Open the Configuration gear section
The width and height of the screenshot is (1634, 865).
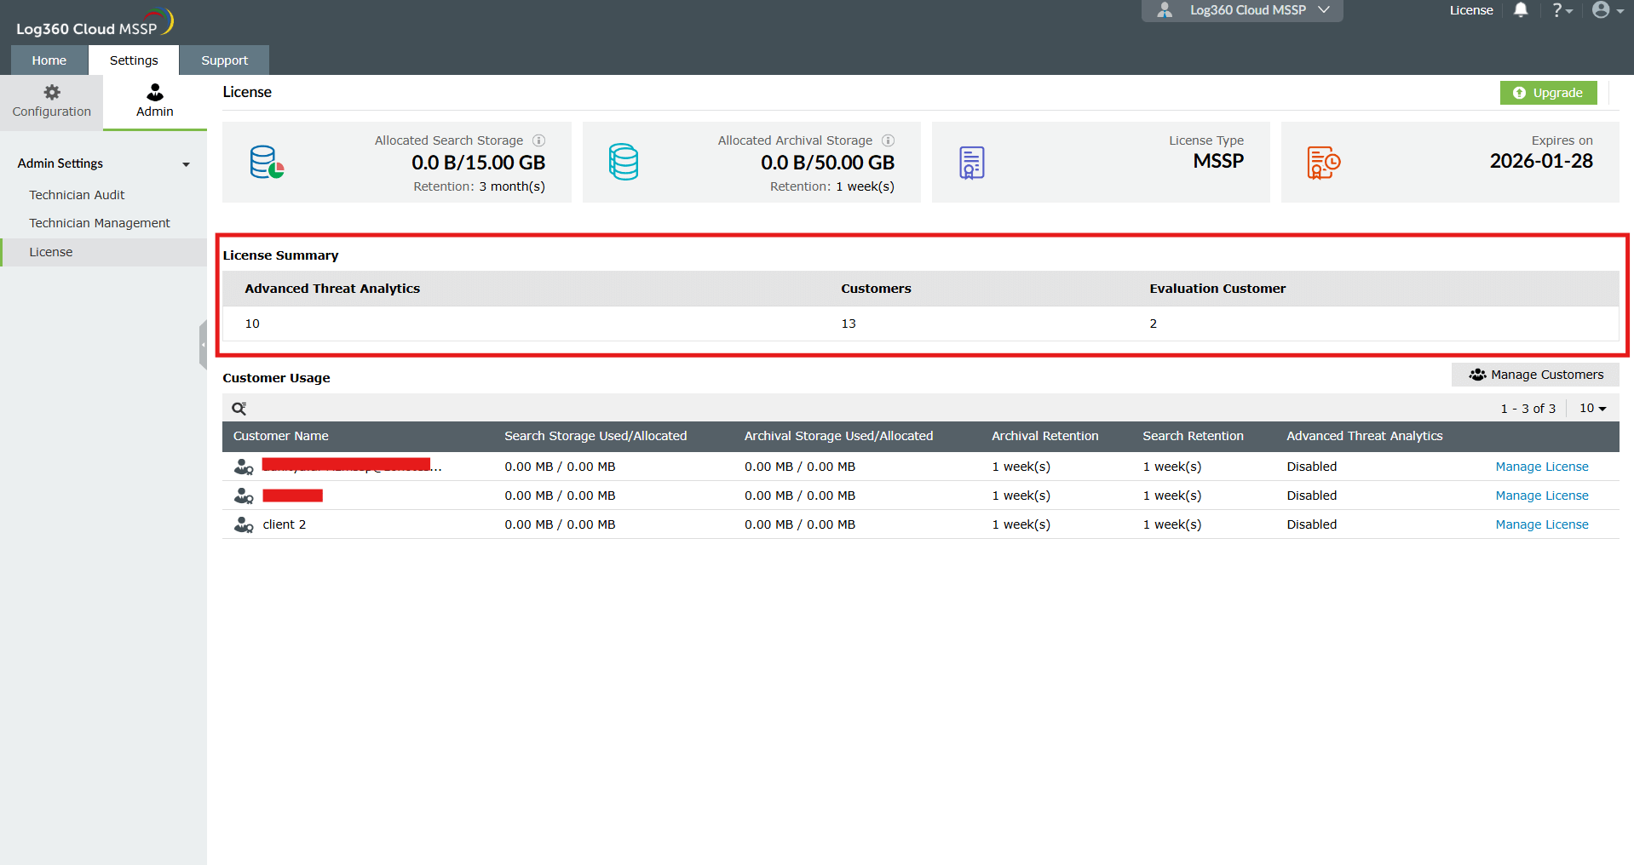coord(51,101)
